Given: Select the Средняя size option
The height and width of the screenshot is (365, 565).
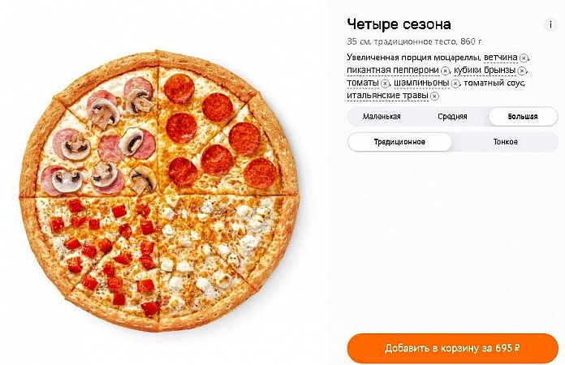Looking at the screenshot, I should click(452, 117).
